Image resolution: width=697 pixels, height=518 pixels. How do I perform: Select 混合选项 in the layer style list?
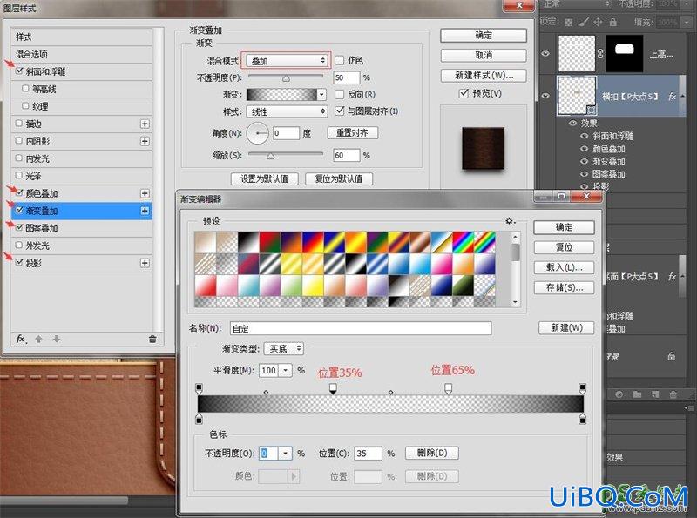[x=81, y=54]
